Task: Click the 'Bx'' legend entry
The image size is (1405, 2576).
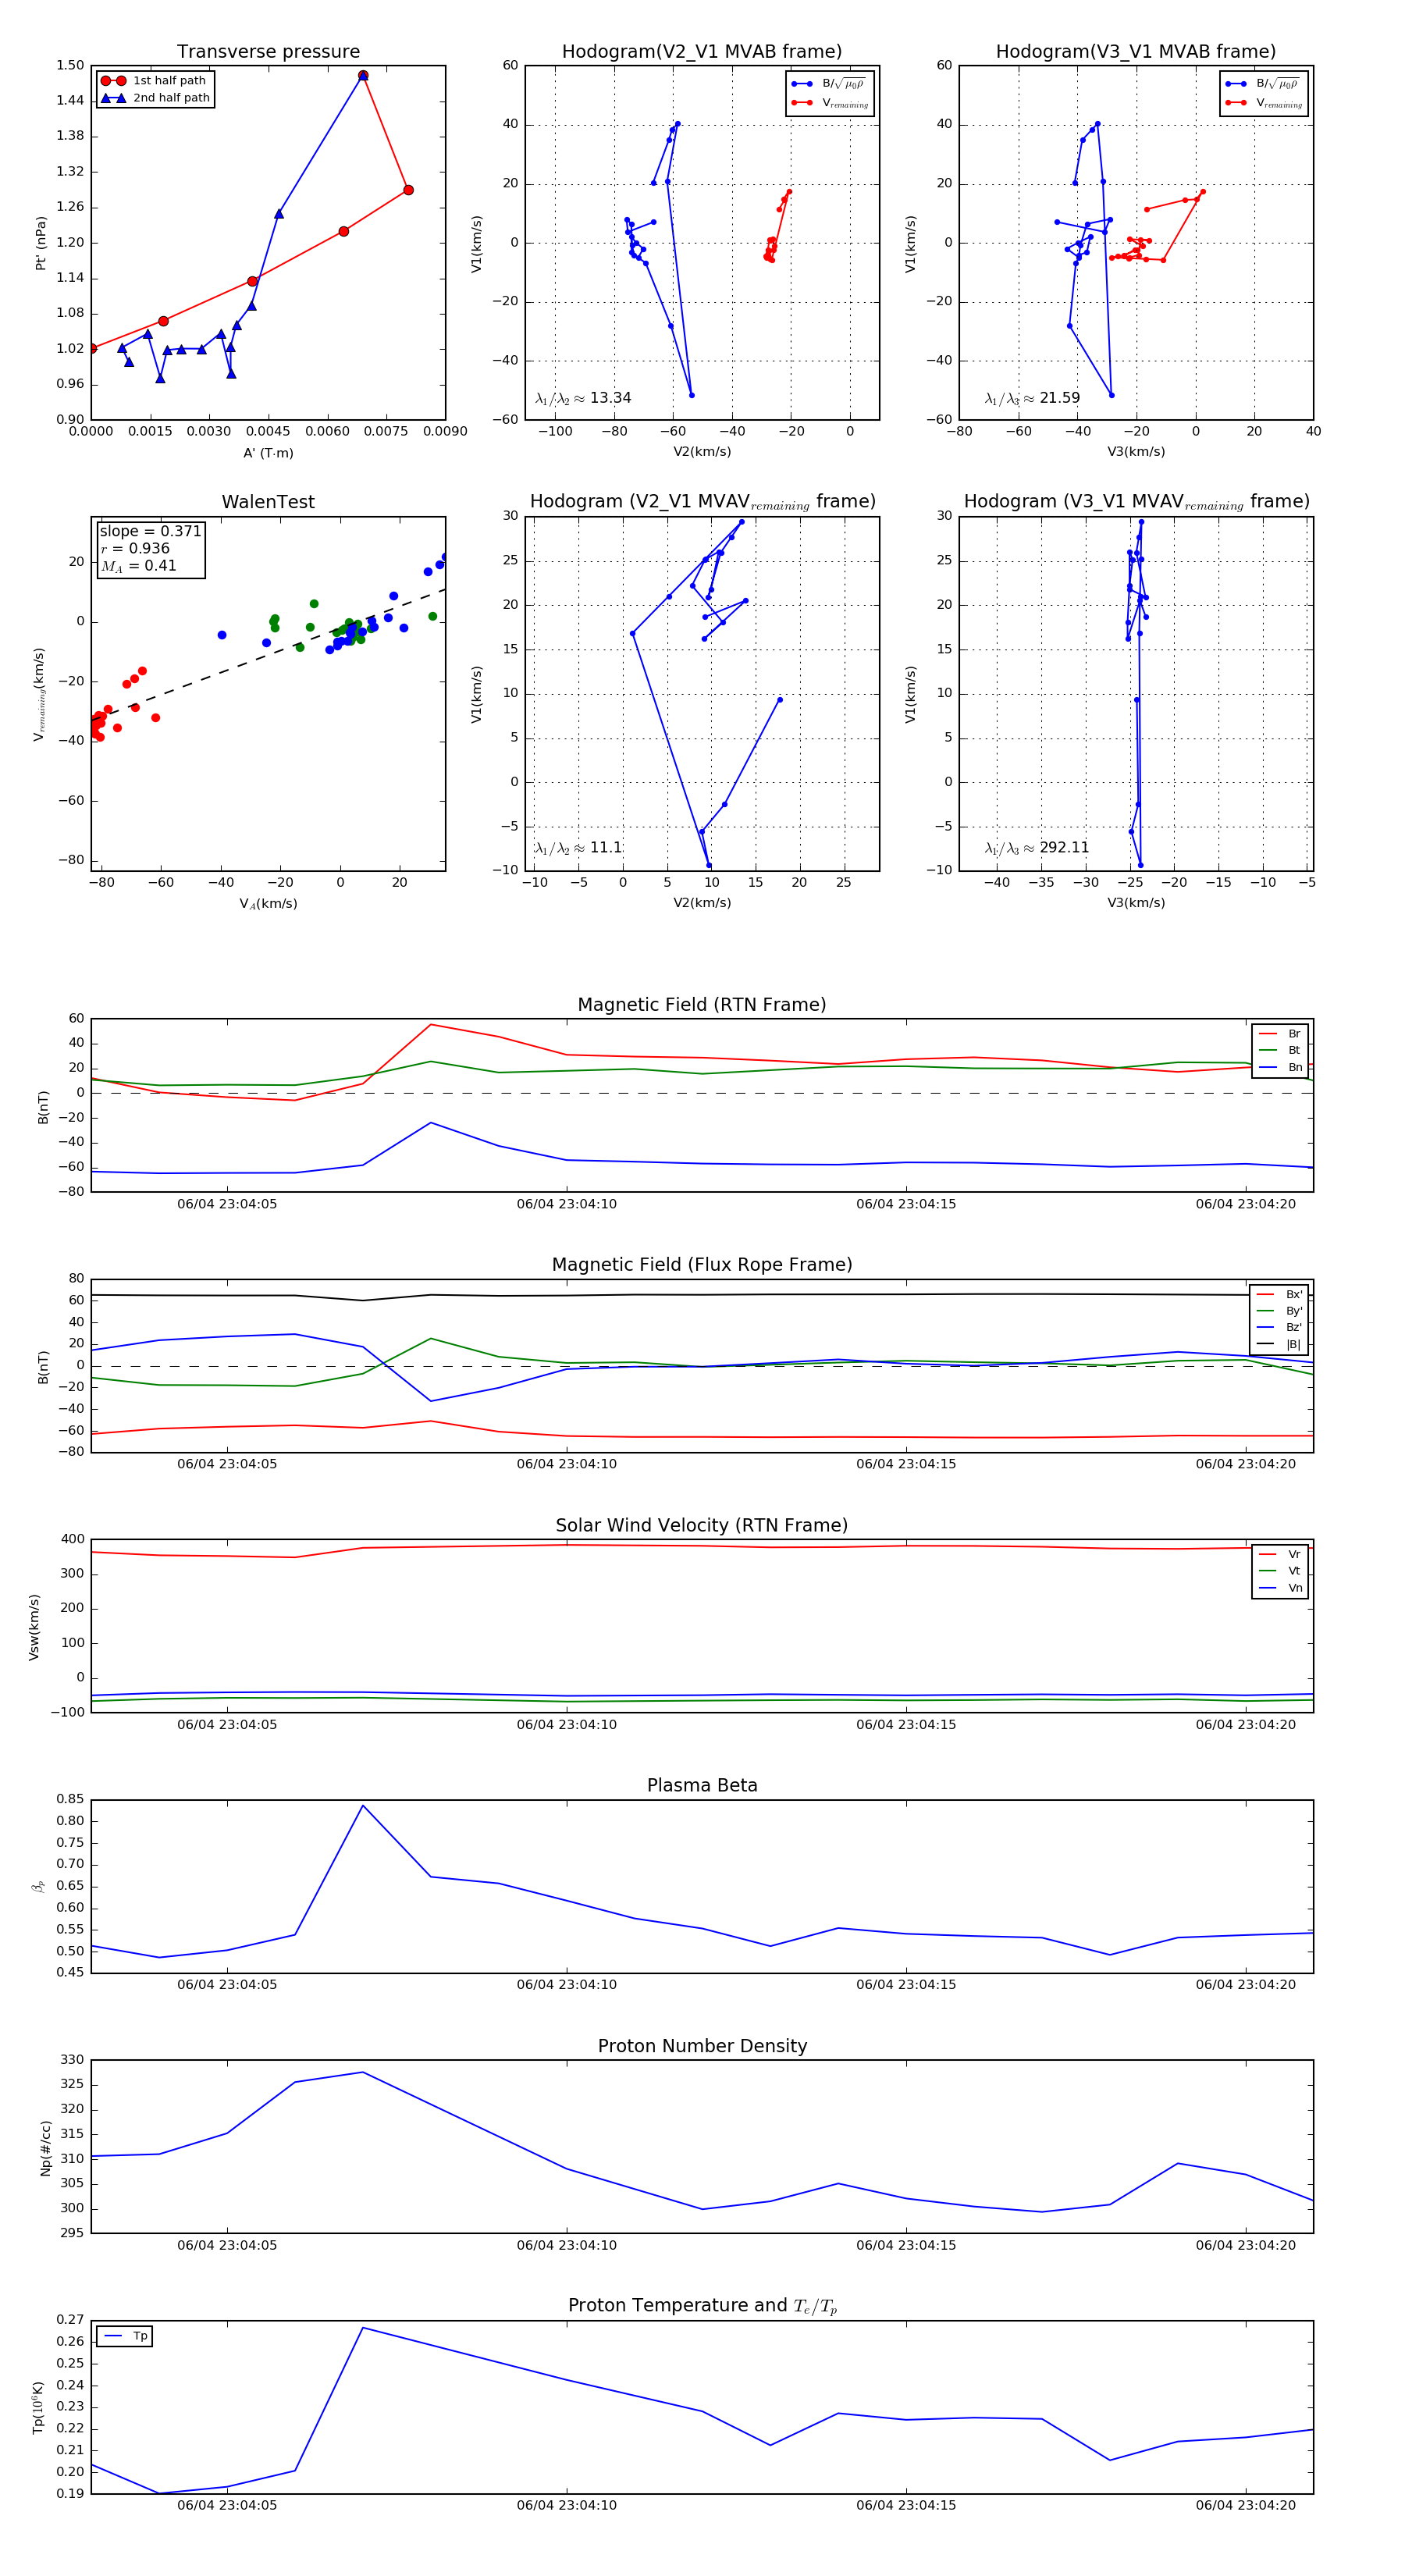Action: (x=1279, y=1295)
